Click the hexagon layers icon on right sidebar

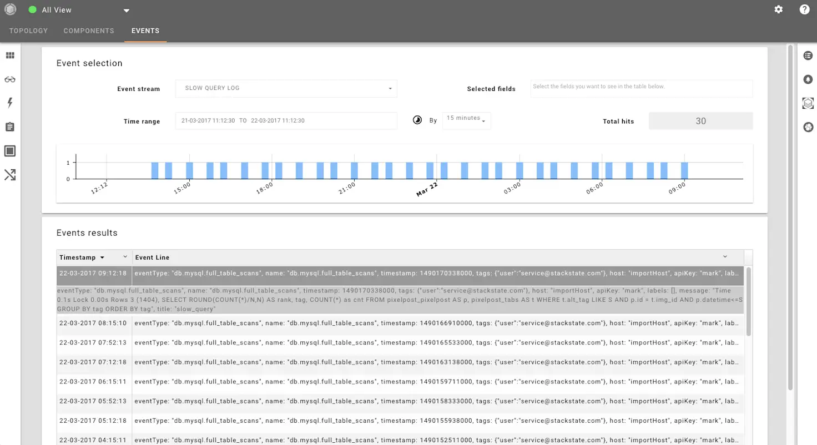808,103
